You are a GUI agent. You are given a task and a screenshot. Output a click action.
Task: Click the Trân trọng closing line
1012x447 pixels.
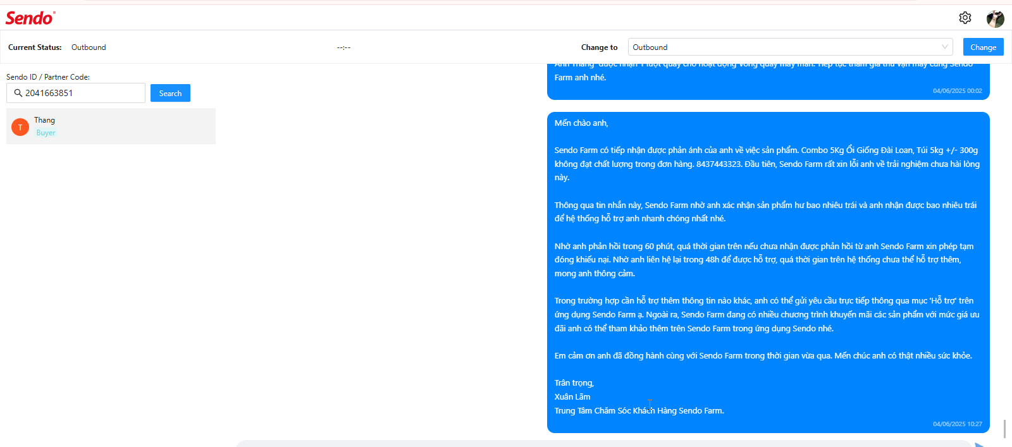(x=574, y=383)
